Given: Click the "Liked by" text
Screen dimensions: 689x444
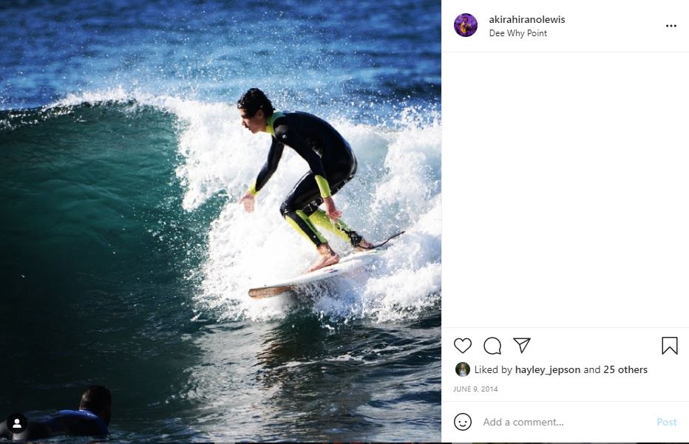Looking at the screenshot, I should (x=493, y=370).
